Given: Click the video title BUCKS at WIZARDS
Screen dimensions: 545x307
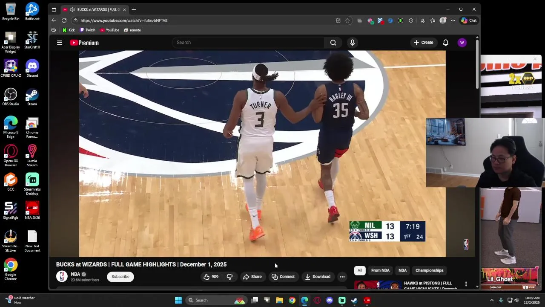Looking at the screenshot, I should click(141, 264).
